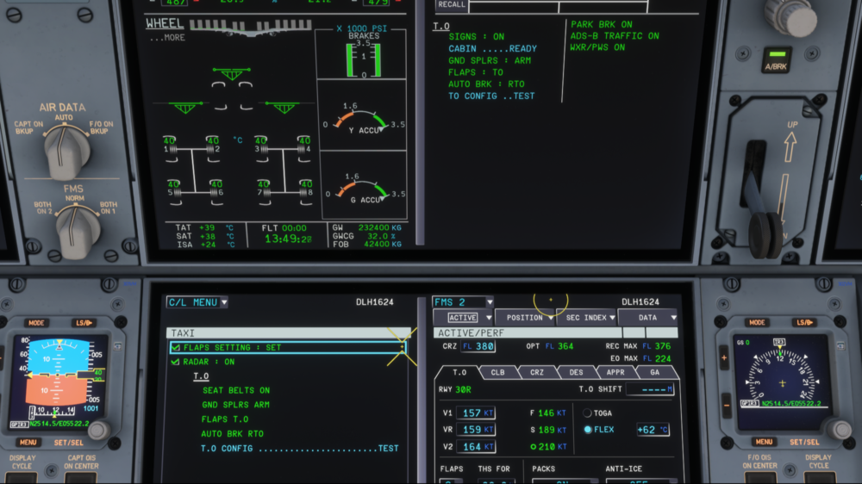Push CAPT OIS ON CENTER button
The height and width of the screenshot is (484, 862).
click(x=81, y=478)
